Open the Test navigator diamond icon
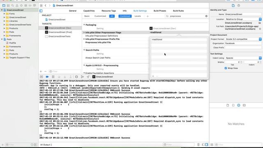The image size is (263, 148). click(x=21, y=5)
